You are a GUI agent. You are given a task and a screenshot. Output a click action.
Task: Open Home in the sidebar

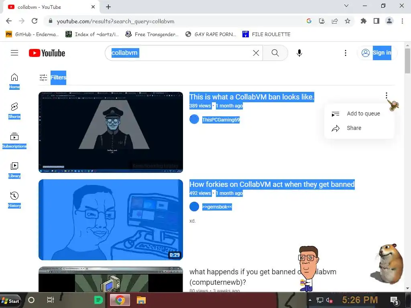pos(14,81)
